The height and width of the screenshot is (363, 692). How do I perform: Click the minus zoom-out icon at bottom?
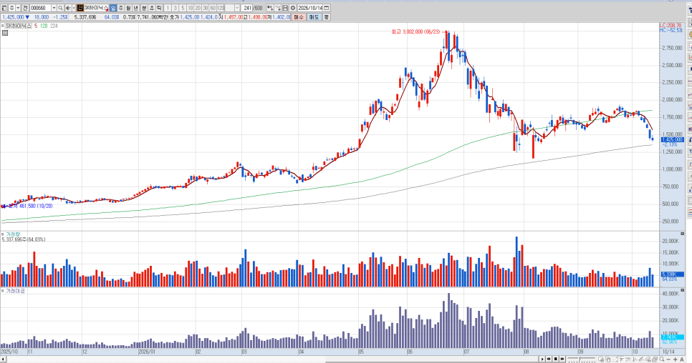tap(668, 359)
